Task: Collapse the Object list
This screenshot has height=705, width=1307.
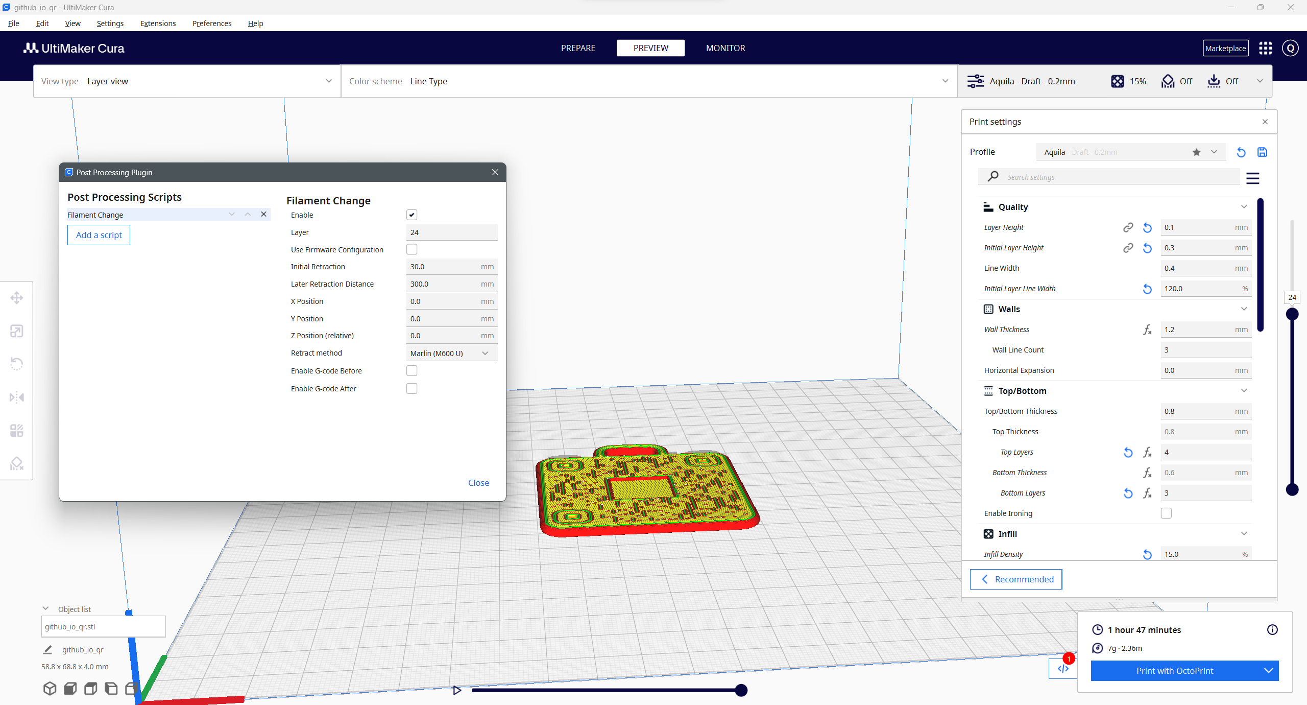Action: [45, 609]
